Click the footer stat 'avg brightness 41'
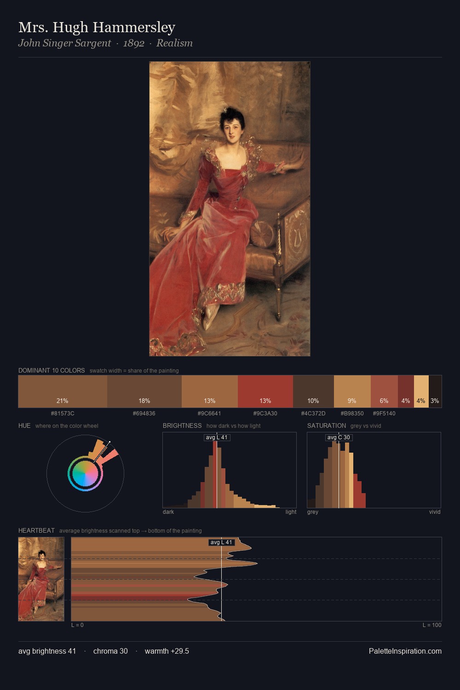The width and height of the screenshot is (460, 690). [47, 651]
